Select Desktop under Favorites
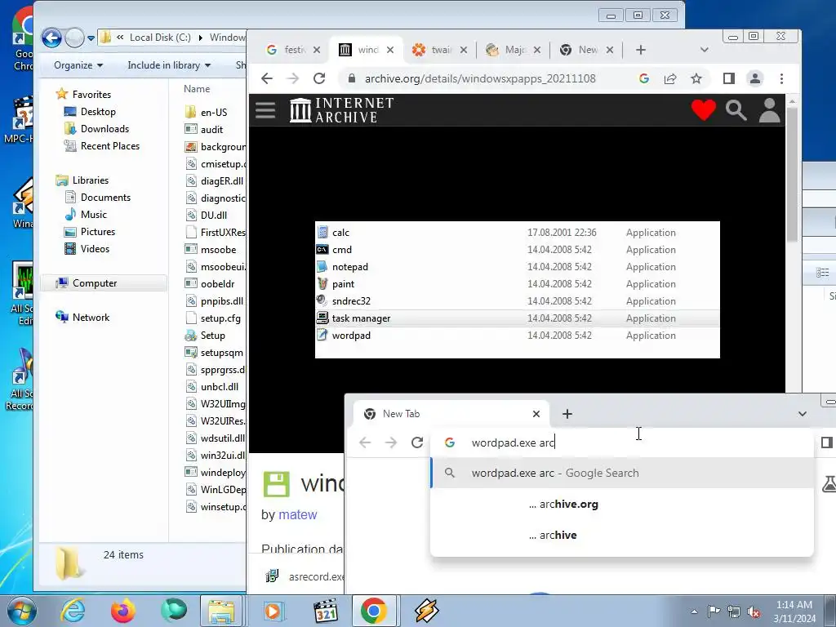This screenshot has height=627, width=836. click(x=98, y=111)
